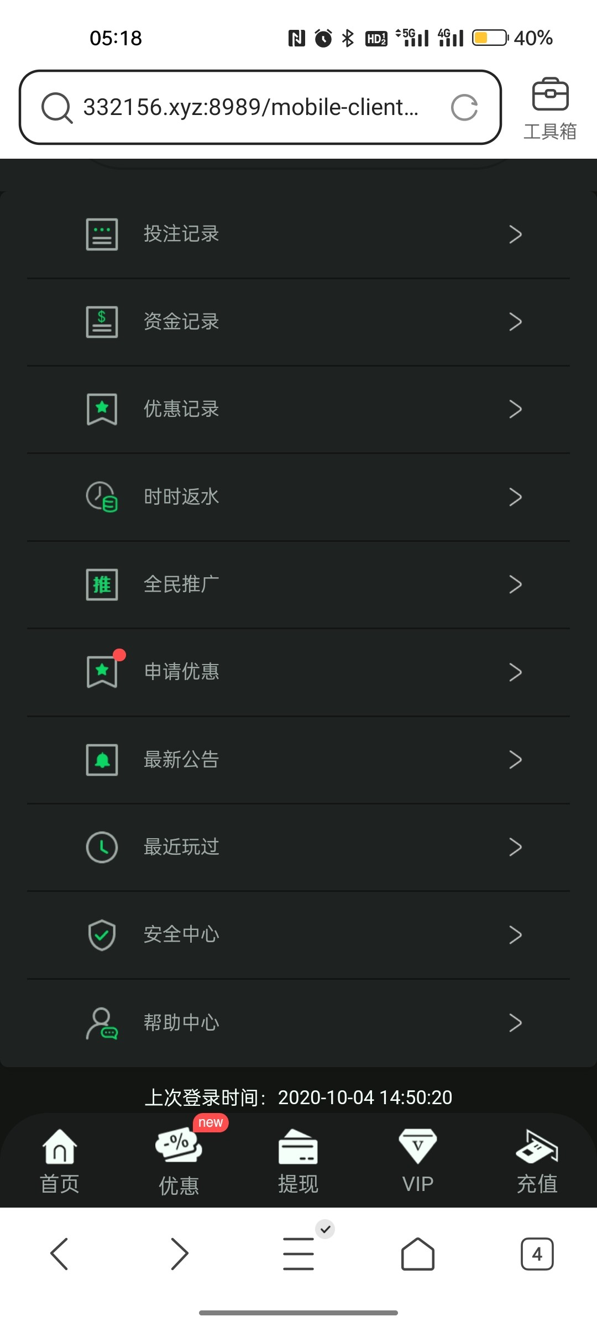Tap the 最近玩过 clock icon

pos(102,847)
